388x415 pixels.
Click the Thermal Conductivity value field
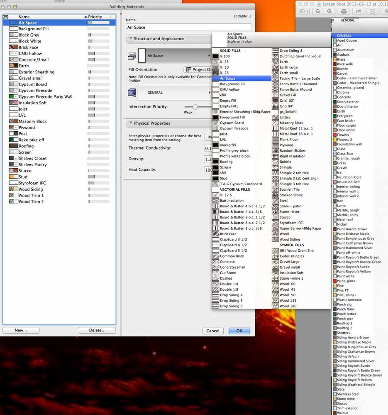(208, 148)
